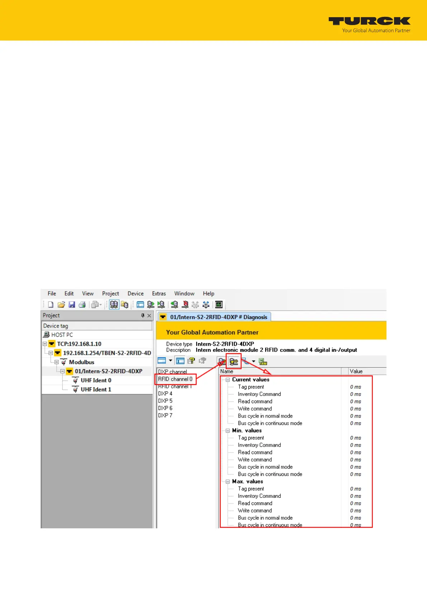Screen dimensions: 427x604
Task: Open the dropdown arrow beside the layout icon
Action: [x=170, y=361]
